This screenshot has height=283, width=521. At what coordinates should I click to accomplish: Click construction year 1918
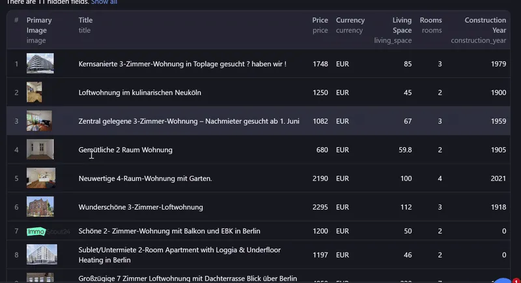click(x=498, y=207)
